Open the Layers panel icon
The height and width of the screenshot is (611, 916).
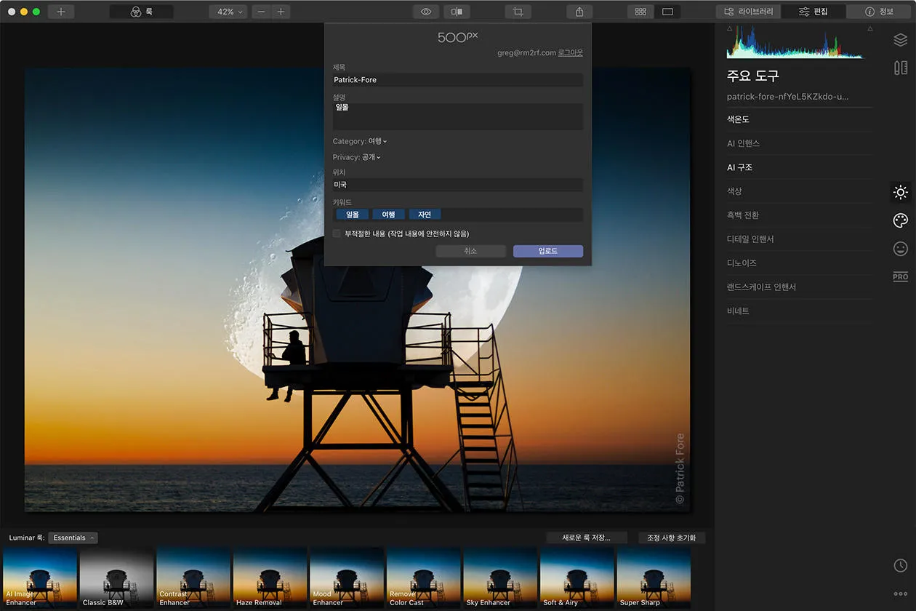click(x=901, y=40)
